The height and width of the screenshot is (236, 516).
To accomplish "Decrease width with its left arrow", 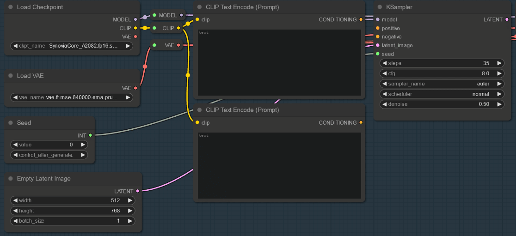I will (15, 200).
